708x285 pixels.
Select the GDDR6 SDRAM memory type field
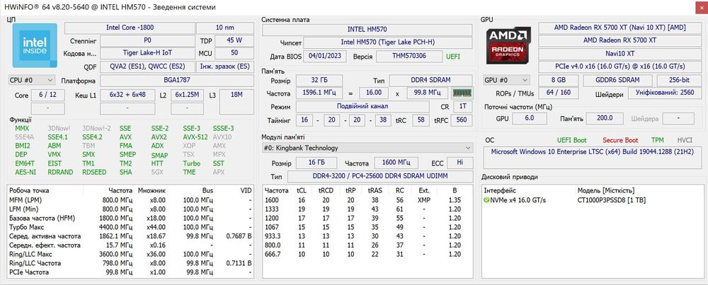(617, 81)
